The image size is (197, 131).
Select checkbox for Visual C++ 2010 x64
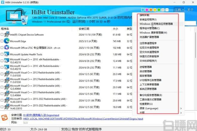(2, 61)
